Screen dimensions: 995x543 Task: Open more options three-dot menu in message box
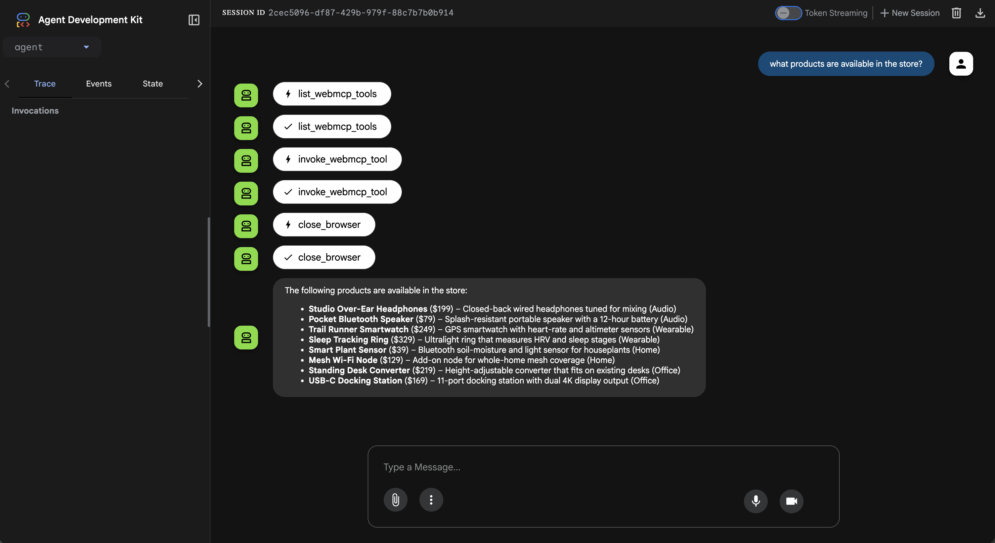point(431,500)
